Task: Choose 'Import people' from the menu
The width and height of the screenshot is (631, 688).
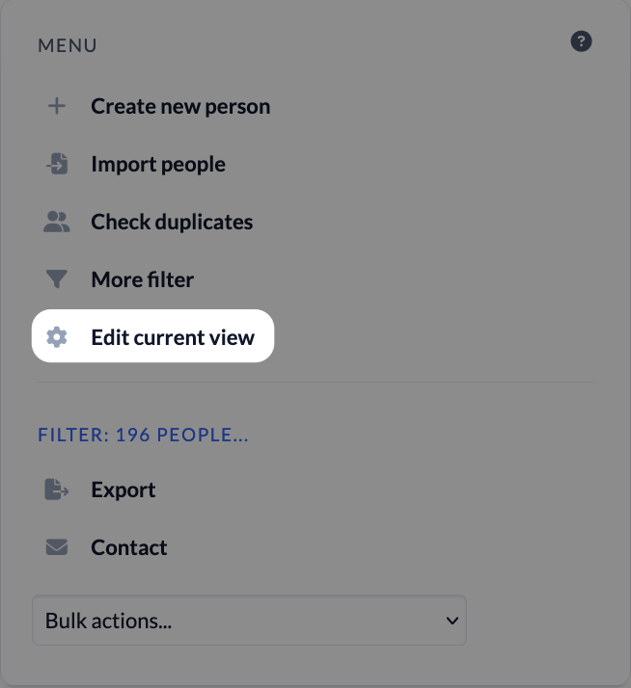Action: [158, 164]
